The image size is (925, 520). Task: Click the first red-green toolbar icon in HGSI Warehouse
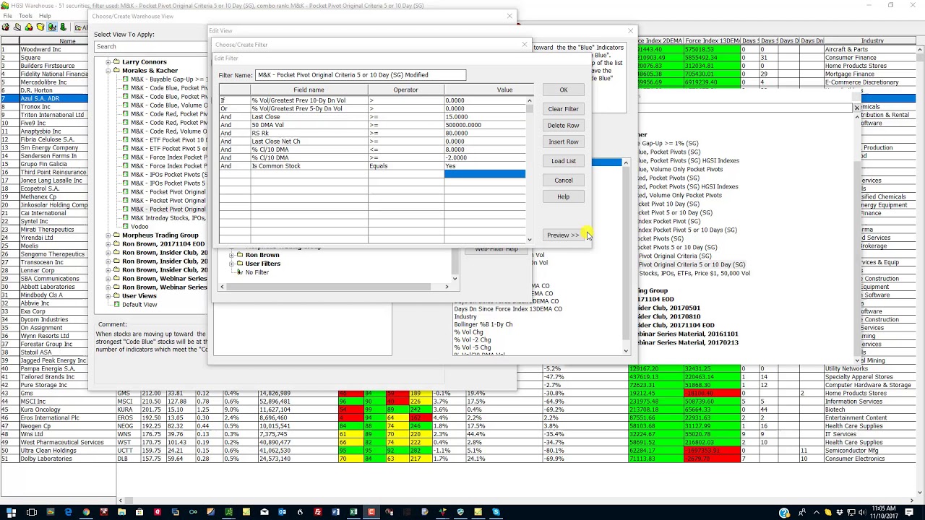[x=7, y=27]
